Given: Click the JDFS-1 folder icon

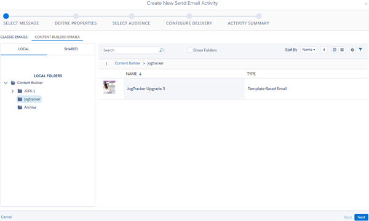Looking at the screenshot, I should pos(20,91).
